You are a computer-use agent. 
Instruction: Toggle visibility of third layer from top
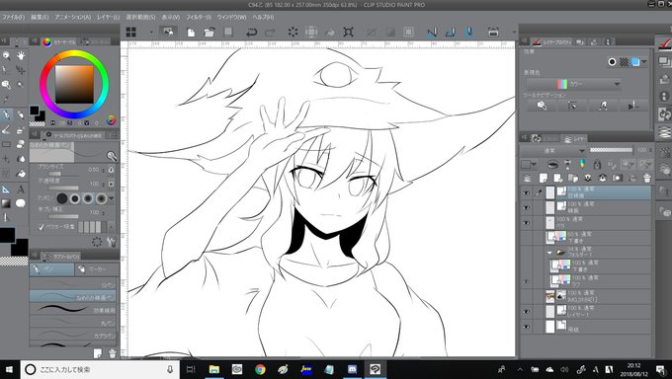point(527,223)
